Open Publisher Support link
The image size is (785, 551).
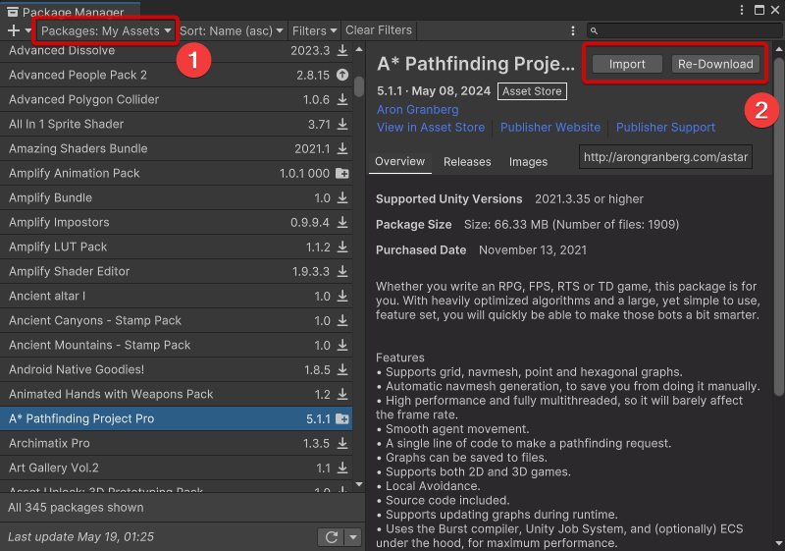(x=665, y=128)
